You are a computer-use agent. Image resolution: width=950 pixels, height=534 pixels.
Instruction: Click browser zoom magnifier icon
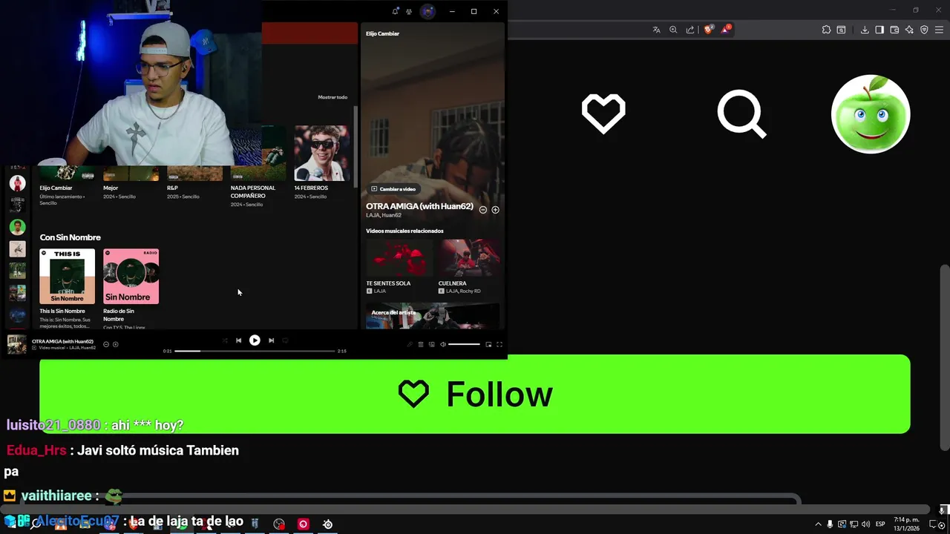coord(673,30)
